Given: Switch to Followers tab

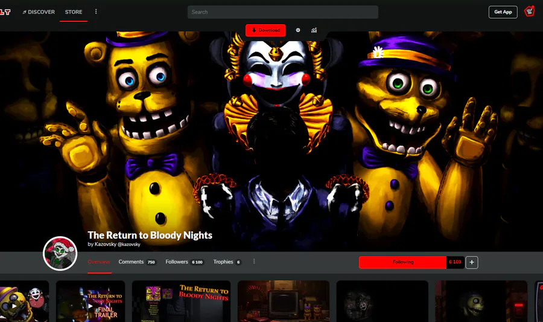Looking at the screenshot, I should coord(185,262).
